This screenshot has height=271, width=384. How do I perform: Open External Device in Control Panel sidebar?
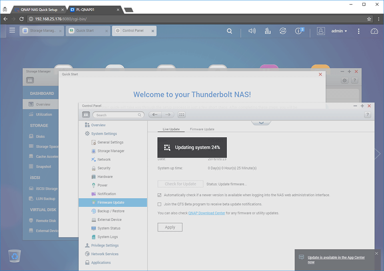coord(109,220)
